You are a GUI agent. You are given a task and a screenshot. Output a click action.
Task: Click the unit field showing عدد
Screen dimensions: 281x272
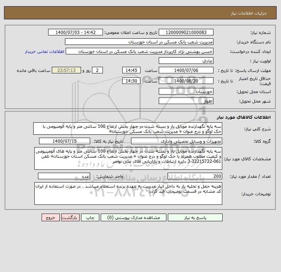pos(64,176)
